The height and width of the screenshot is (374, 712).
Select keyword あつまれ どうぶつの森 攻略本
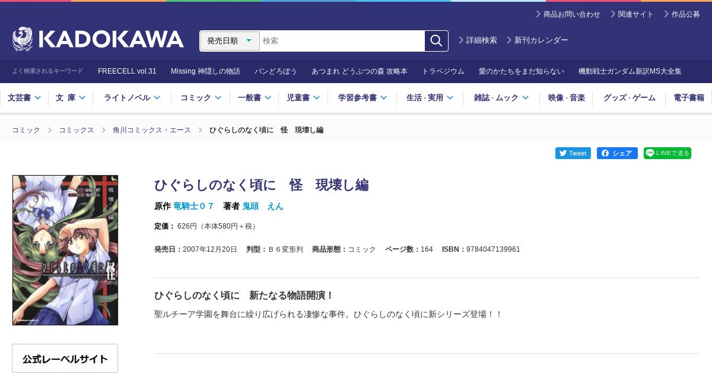pos(359,71)
